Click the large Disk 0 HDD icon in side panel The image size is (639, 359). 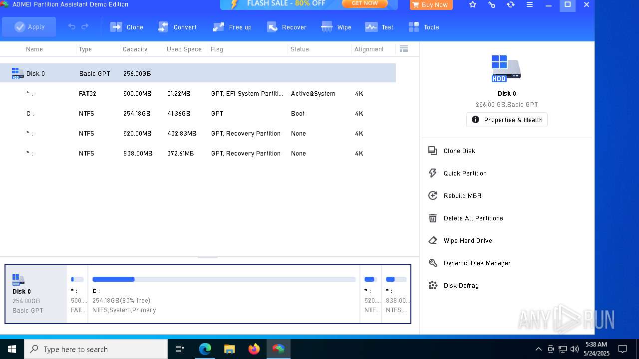506,69
